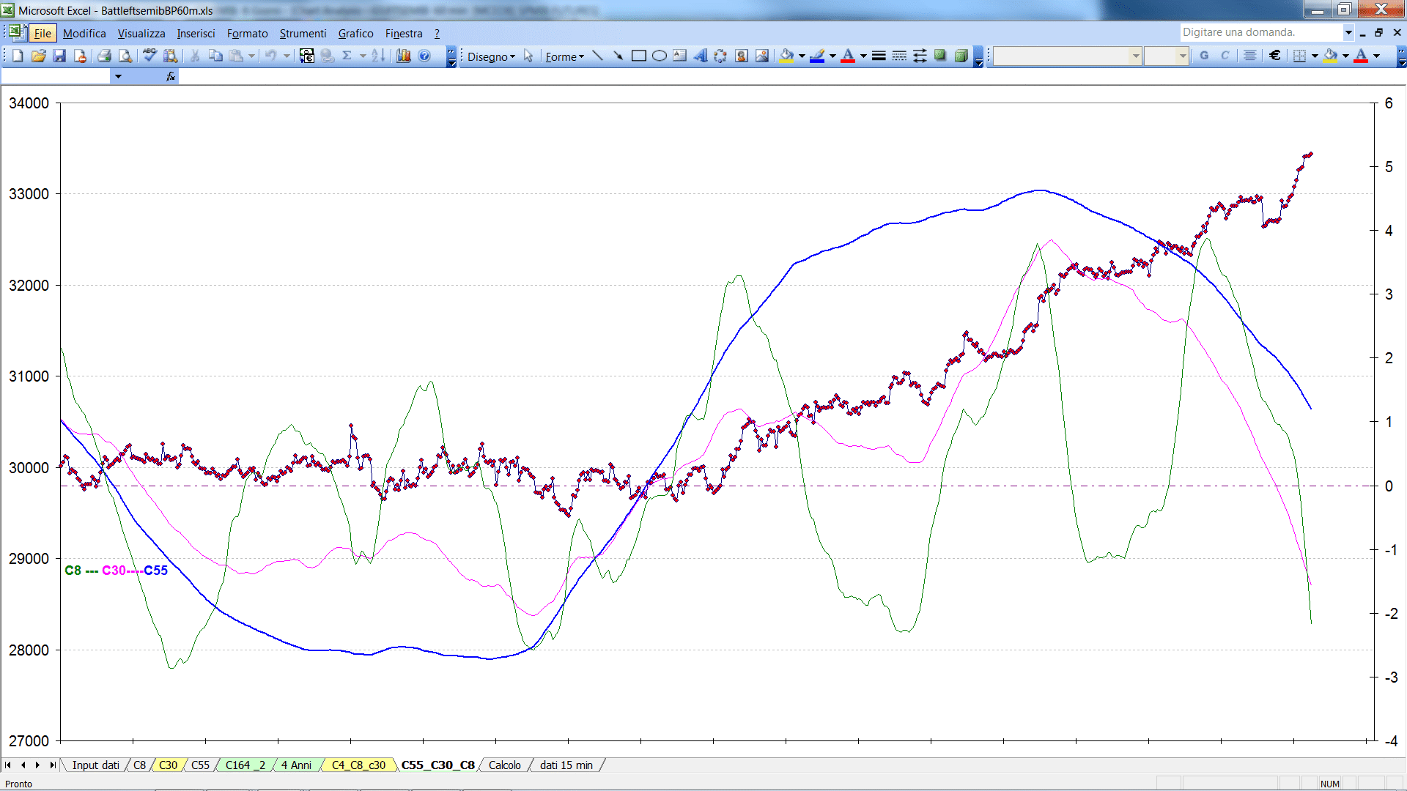Insert a diagram or organization chart
The height and width of the screenshot is (791, 1407).
coord(721,56)
